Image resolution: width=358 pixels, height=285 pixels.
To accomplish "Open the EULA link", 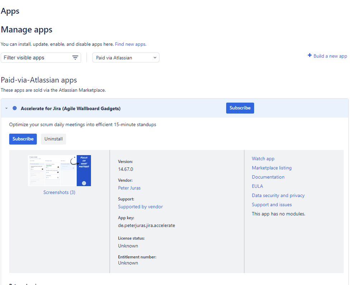I will pos(257,186).
